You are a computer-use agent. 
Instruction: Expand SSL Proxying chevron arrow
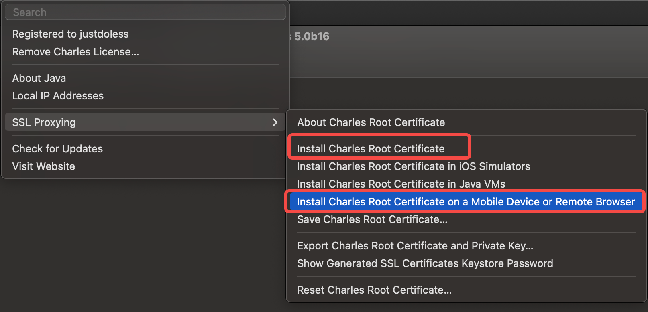275,122
